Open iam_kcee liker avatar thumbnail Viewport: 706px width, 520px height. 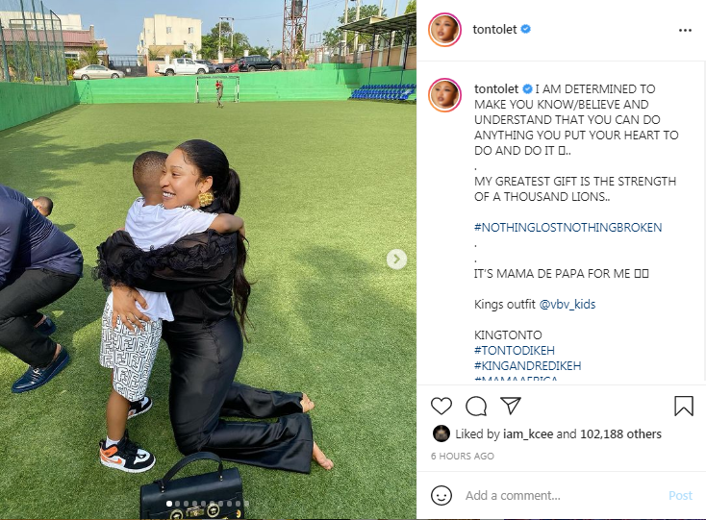tap(441, 433)
